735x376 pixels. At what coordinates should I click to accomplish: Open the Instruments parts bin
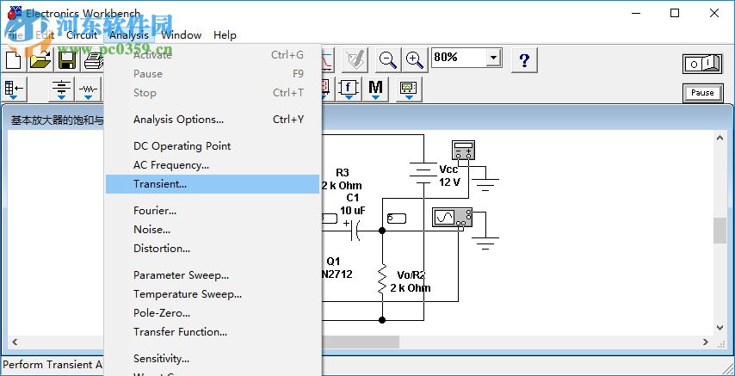click(409, 89)
